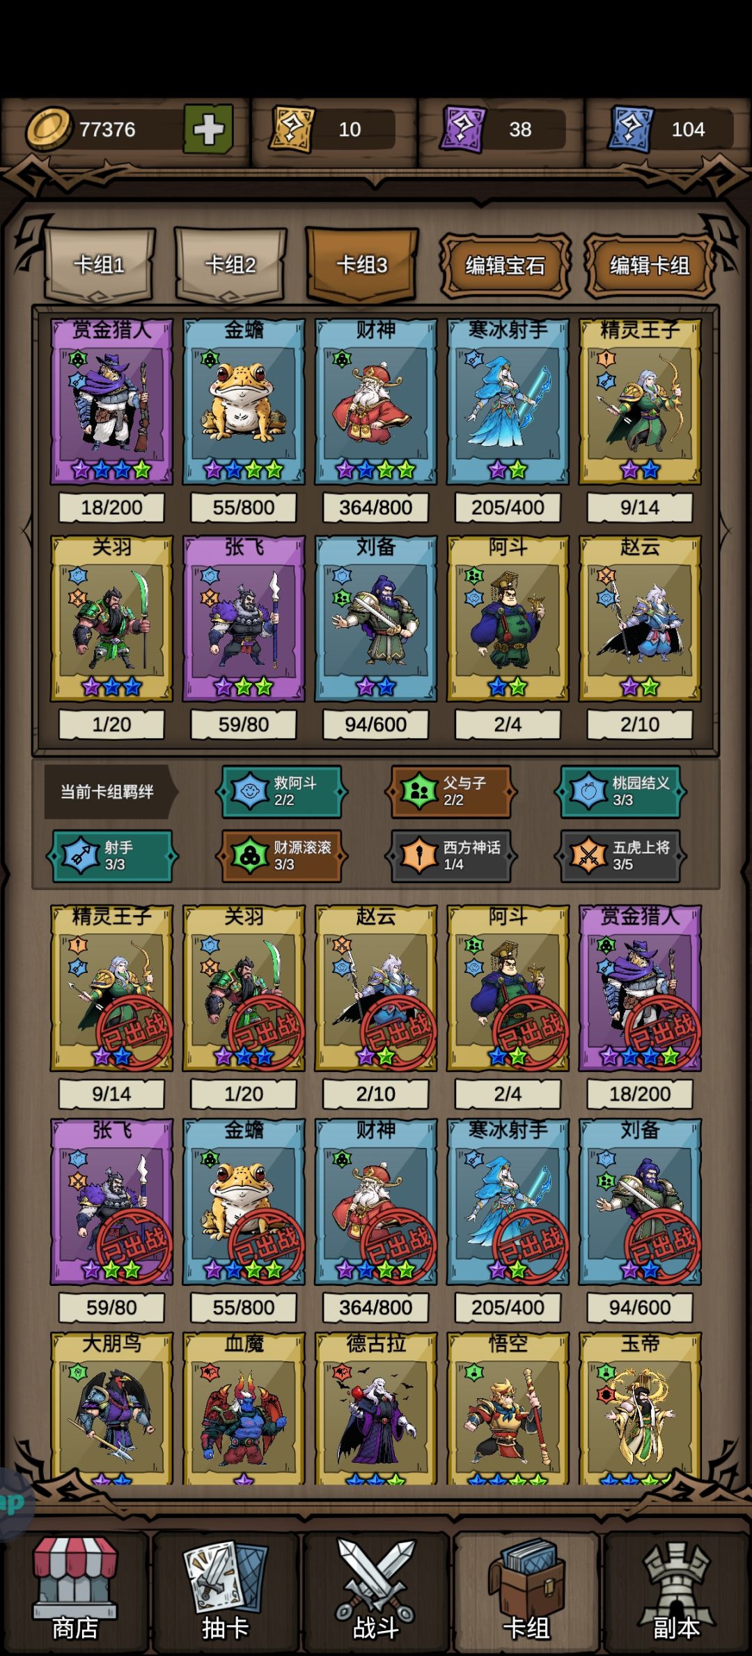Tap the green plus to add gold
Image resolution: width=752 pixels, height=1656 pixels.
tap(208, 129)
